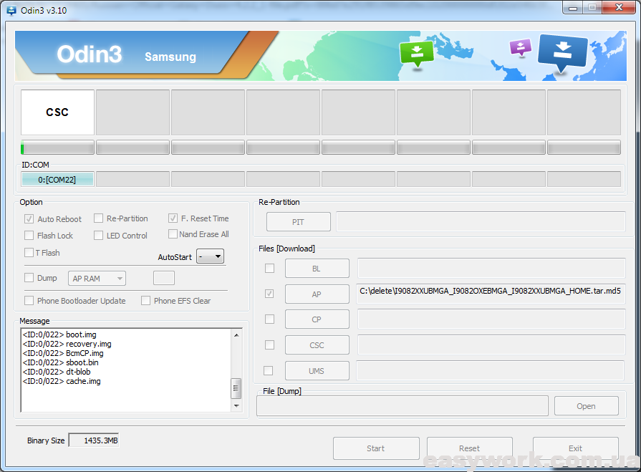Tick the checkbox beside CP button
The width and height of the screenshot is (641, 472).
pyautogui.click(x=270, y=319)
